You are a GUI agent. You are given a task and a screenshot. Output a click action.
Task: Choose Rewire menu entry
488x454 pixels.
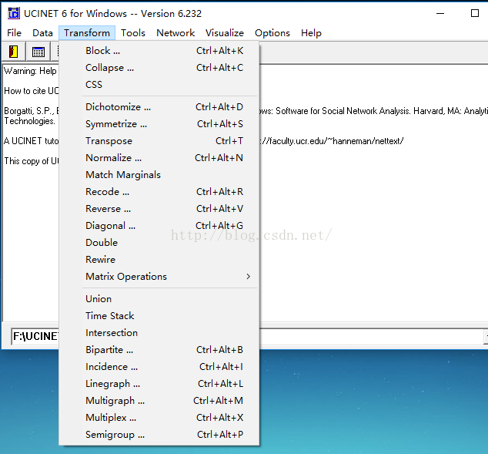[x=159, y=259]
